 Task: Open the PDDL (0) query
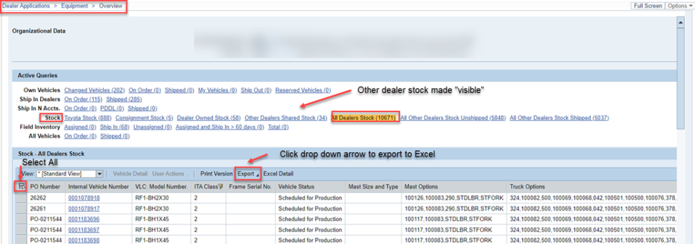(x=112, y=108)
